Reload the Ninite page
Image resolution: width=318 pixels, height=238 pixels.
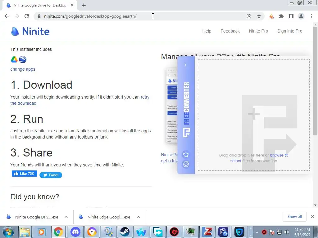tap(27, 16)
